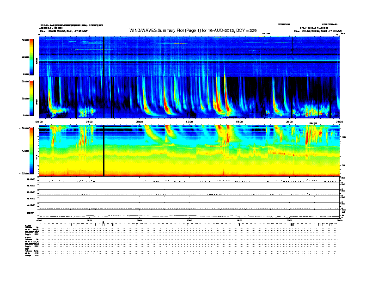
Task: Click the vertical RAD1 axis label
Action: point(37,102)
